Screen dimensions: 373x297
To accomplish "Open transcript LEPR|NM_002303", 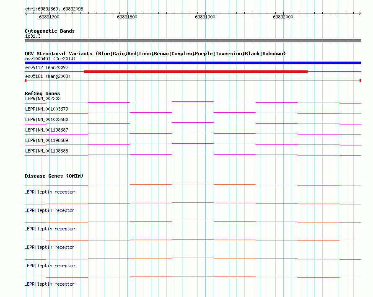I will (43, 98).
